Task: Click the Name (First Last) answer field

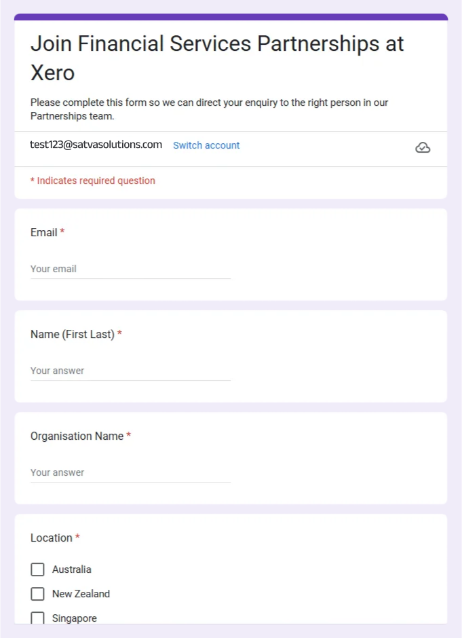Action: pyautogui.click(x=130, y=371)
